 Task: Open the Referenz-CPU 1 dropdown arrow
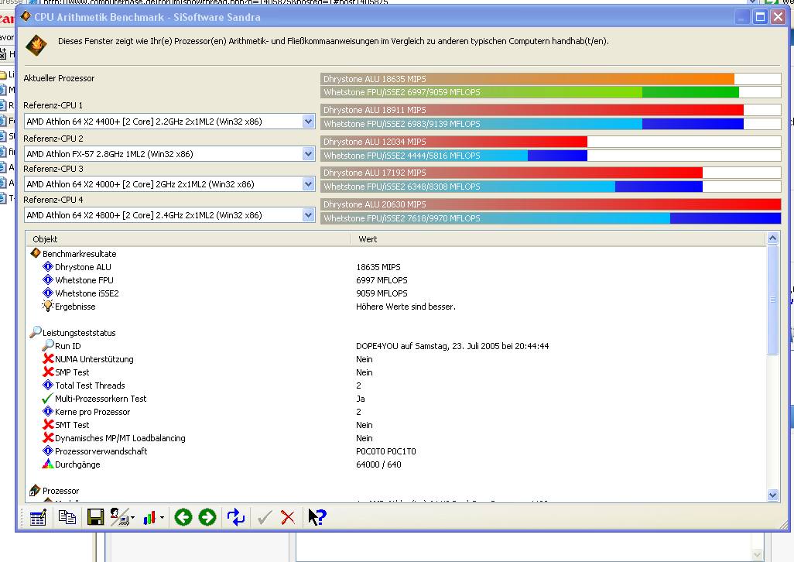point(308,122)
